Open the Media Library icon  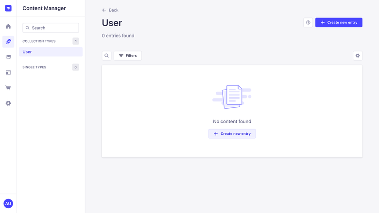(x=8, y=57)
